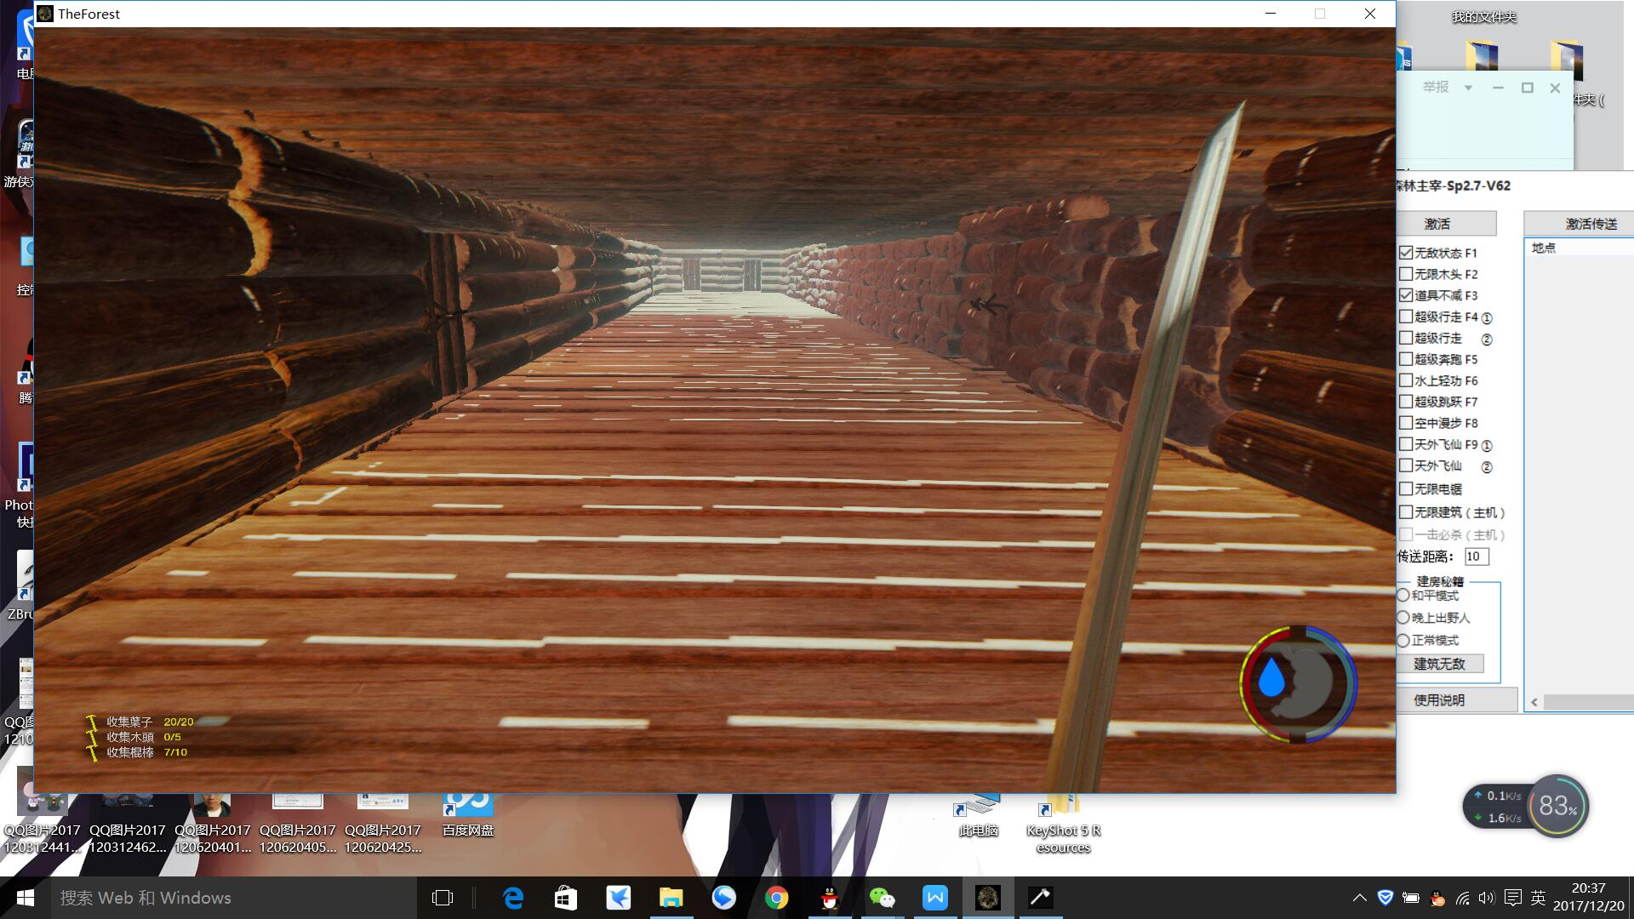Viewport: 1634px width, 919px height.
Task: Click the Windows Start button
Action: pos(25,898)
